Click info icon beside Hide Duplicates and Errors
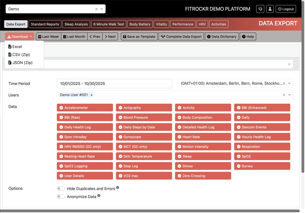Image resolution: width=305 pixels, height=213 pixels. pyautogui.click(x=118, y=188)
